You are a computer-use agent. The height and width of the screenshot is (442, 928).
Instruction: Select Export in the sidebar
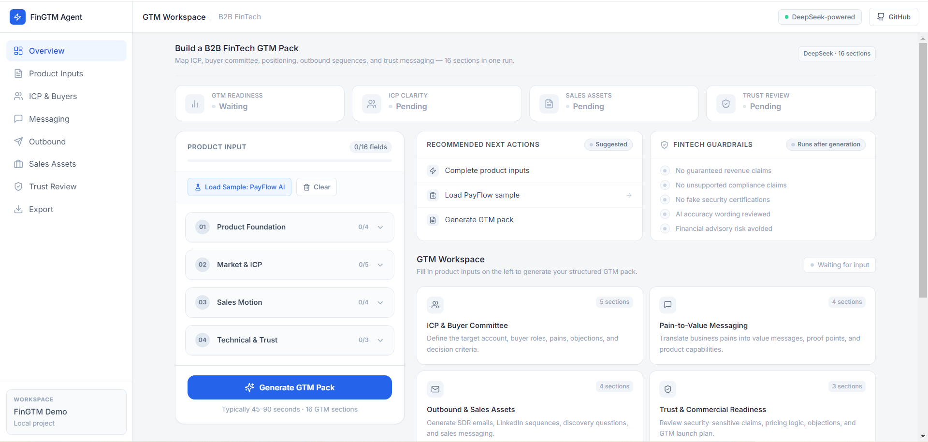[x=66, y=209]
